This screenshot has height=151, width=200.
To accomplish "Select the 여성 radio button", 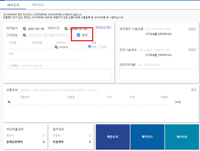I will tap(90, 47).
